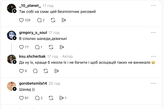164x109 pixels.
Task: Share the gregory_s_soul comment
Action: coord(62,47)
